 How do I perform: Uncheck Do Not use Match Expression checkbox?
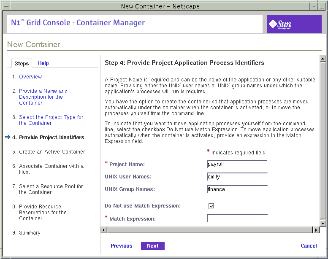tap(211, 206)
